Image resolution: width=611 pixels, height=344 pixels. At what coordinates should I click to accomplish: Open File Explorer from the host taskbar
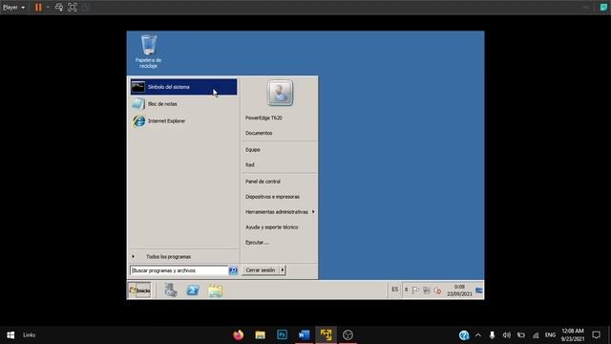(x=260, y=335)
